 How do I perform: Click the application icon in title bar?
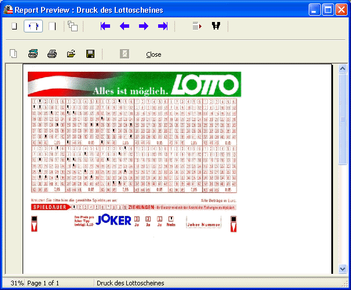(x=8, y=10)
